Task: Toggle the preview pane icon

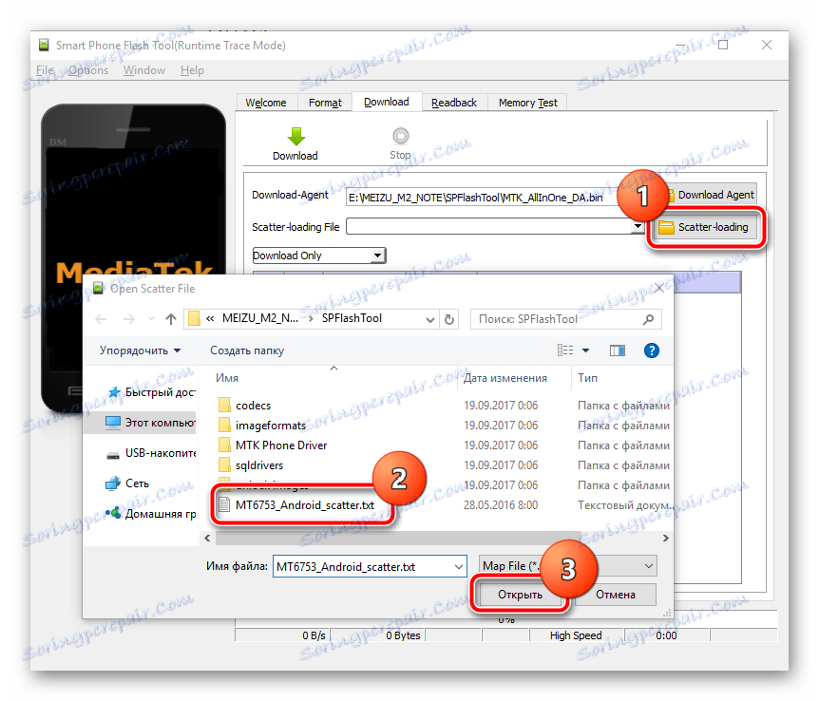Action: [618, 350]
